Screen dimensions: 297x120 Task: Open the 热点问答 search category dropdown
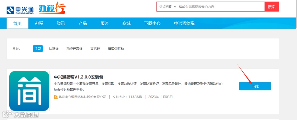click(x=168, y=7)
